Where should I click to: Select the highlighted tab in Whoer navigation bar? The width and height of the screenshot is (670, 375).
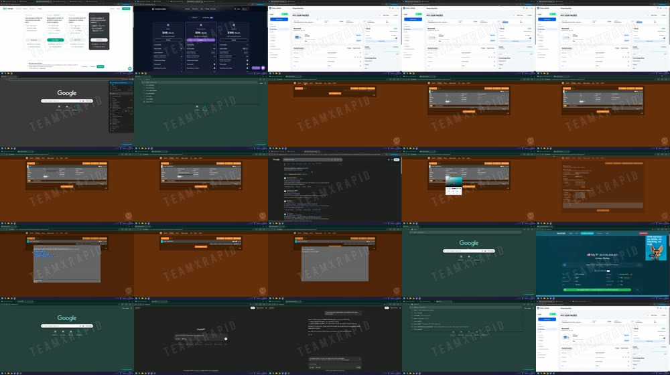click(587, 234)
